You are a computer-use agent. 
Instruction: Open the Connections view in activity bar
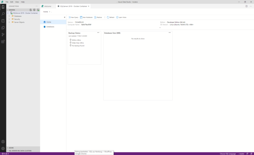pos(3,7)
